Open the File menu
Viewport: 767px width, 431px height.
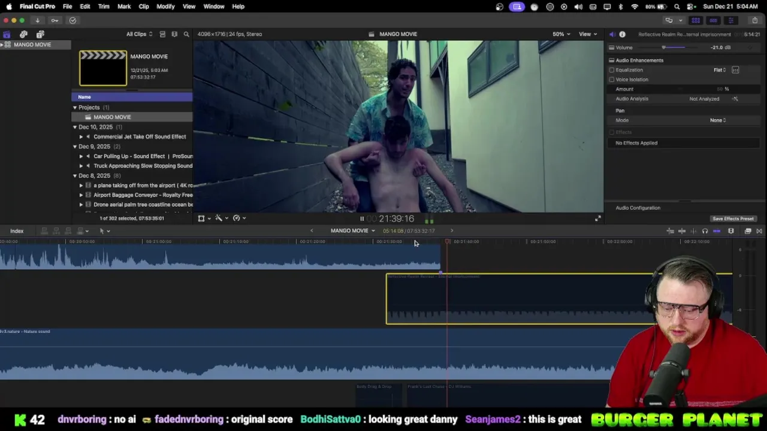tap(68, 7)
